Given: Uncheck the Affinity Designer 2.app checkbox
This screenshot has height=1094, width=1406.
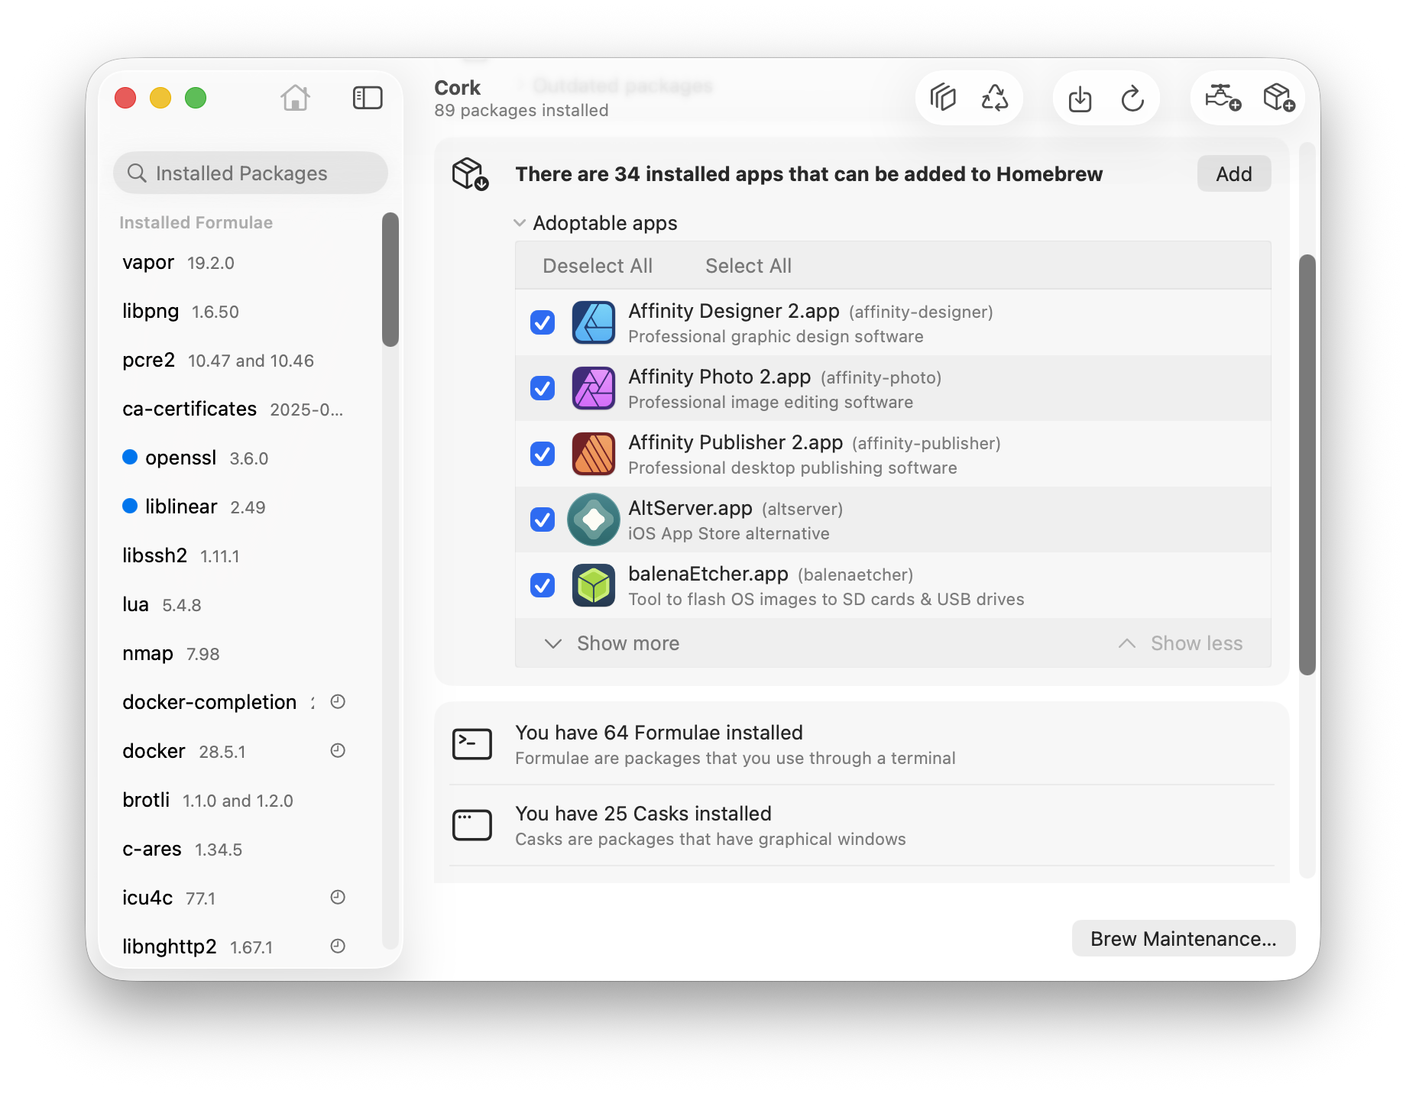Looking at the screenshot, I should (x=543, y=322).
